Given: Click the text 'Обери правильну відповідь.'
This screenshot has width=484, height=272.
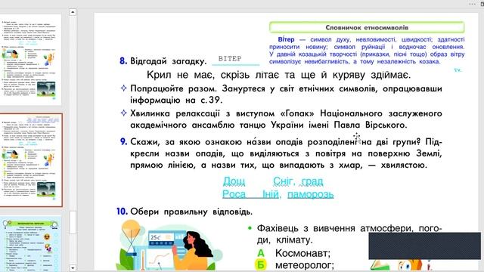Looking at the screenshot, I should coord(191,212).
